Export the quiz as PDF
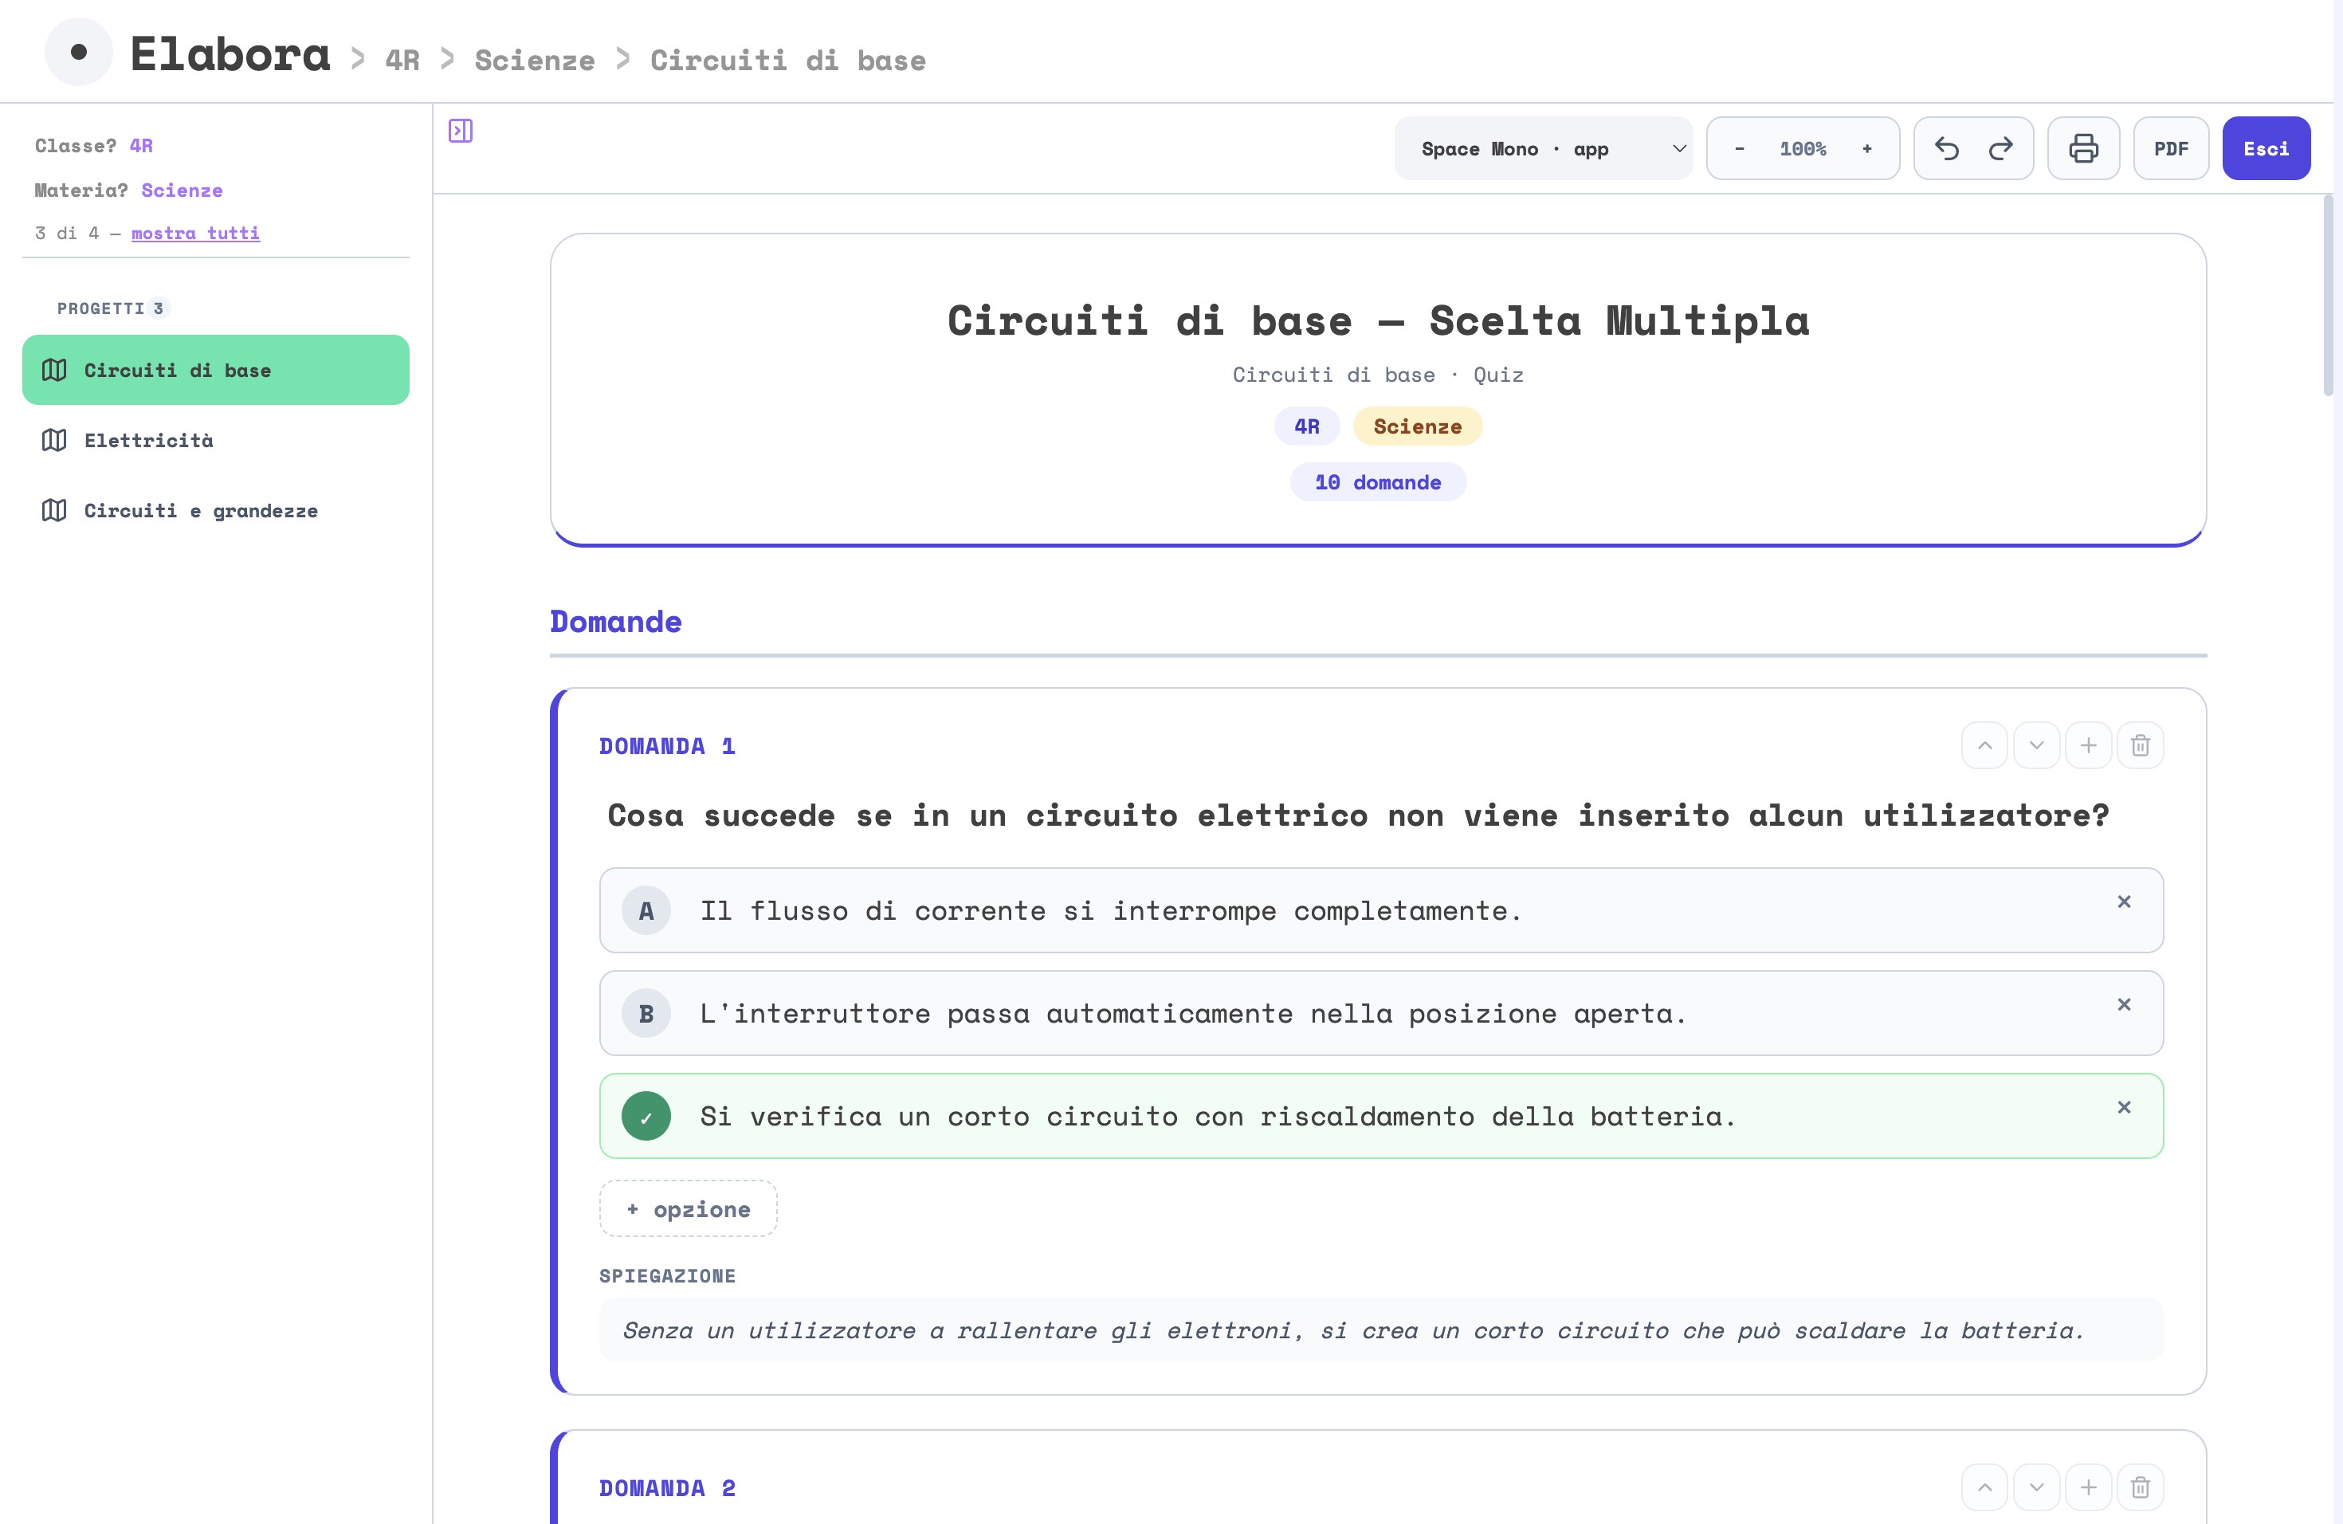Image resolution: width=2343 pixels, height=1524 pixels. (x=2171, y=149)
